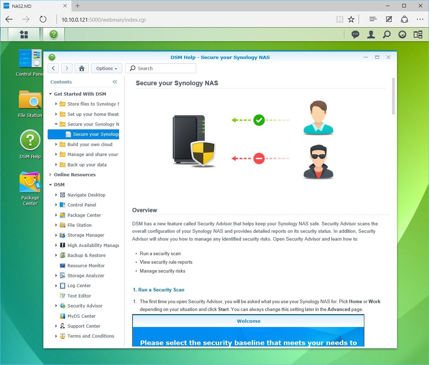Select the highlighted Secure your Synology page
The image size is (429, 365).
pos(84,134)
